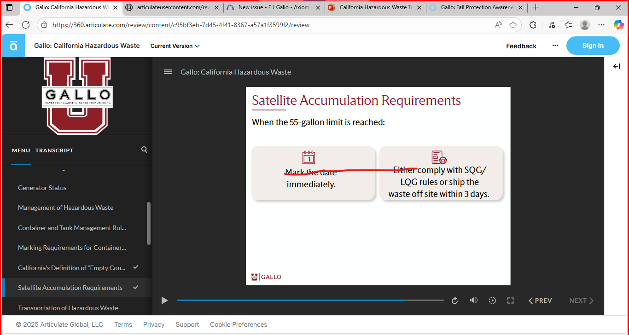This screenshot has width=629, height=335.
Task: Click the Either comply with SQG/LQG card
Action: [x=441, y=173]
